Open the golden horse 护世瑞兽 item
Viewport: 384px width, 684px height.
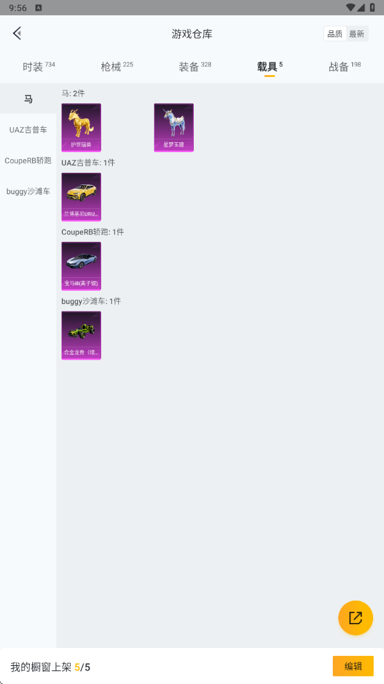82,128
